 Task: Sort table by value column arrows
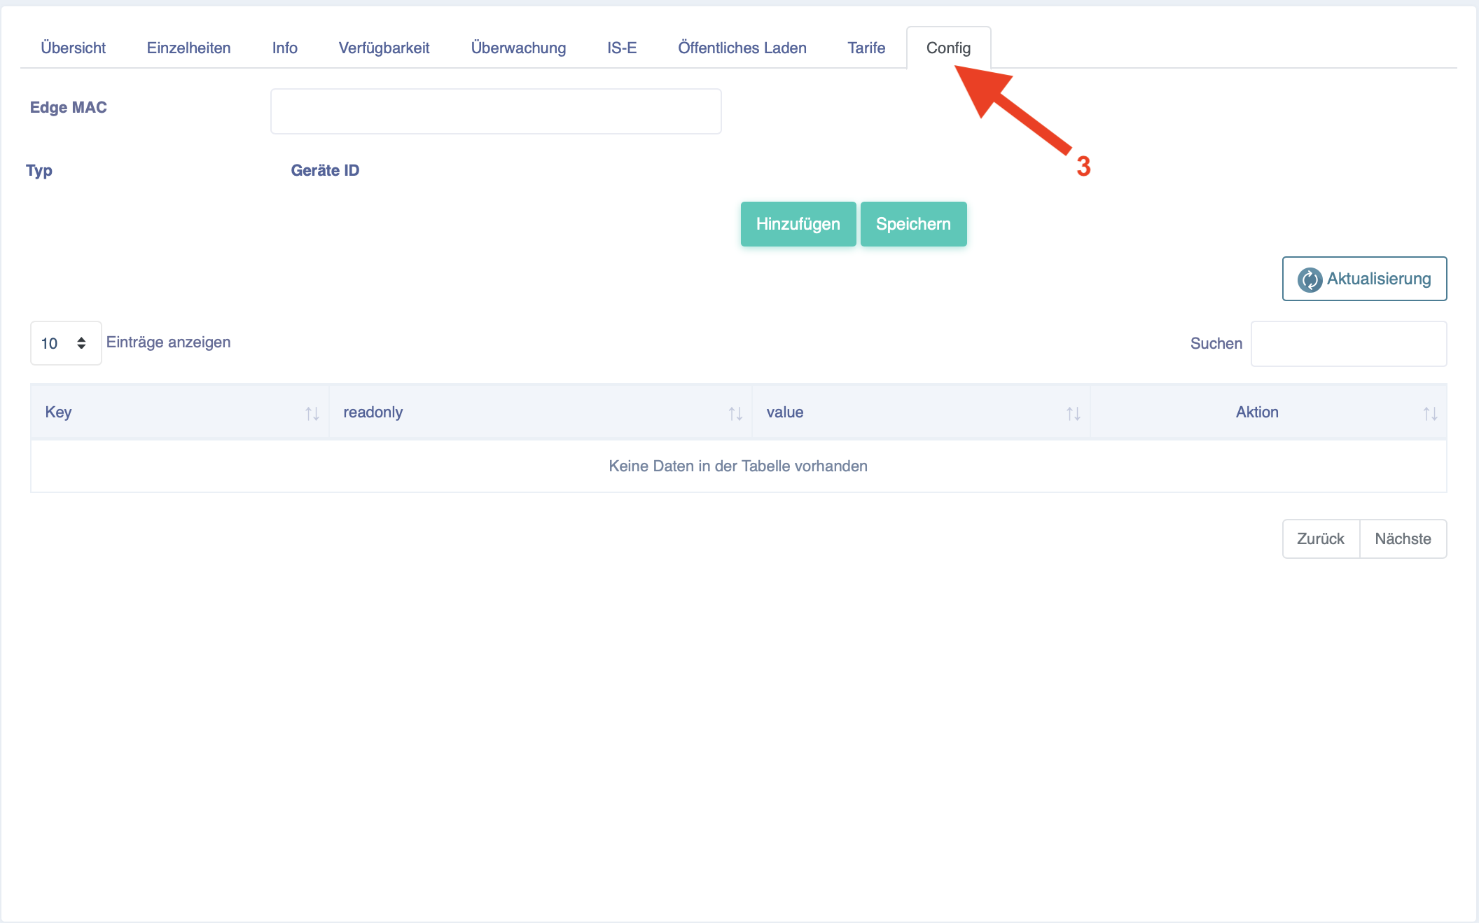click(1074, 414)
